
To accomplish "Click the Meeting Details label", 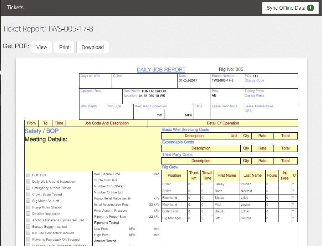I will coord(46,139).
